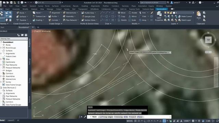Click the Open file icon in quick access toolbar
This screenshot has width=219, height=123.
pos(8,2)
